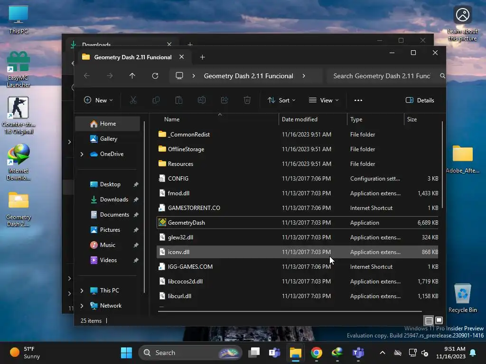Select the CONFIG settings file

[298, 179]
